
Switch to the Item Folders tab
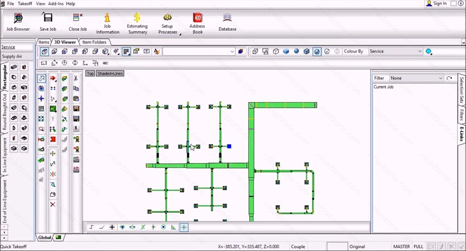point(94,42)
